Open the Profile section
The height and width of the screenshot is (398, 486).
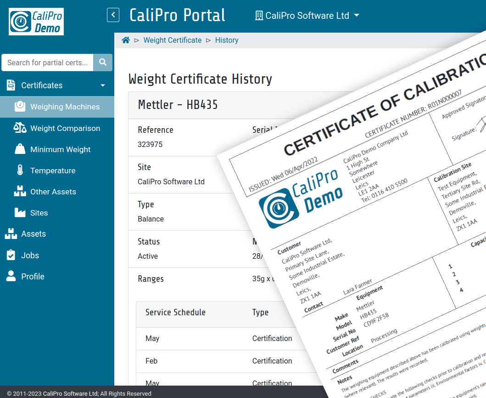[x=57, y=276]
